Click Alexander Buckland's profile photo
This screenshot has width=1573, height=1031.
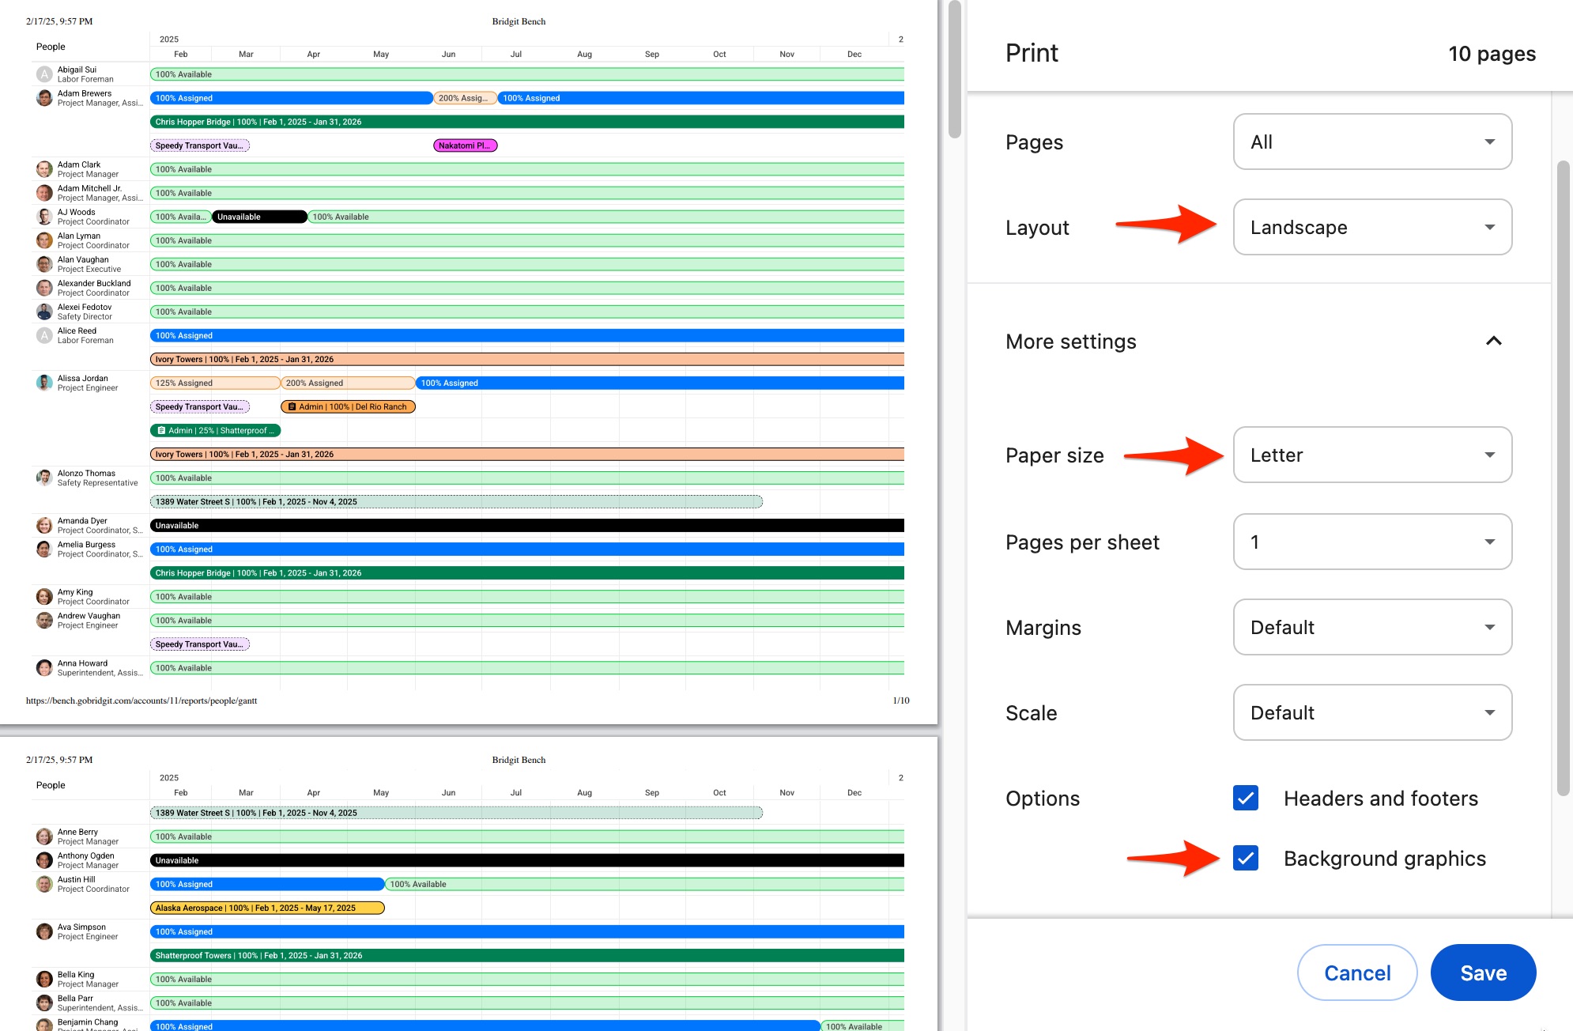(x=45, y=288)
